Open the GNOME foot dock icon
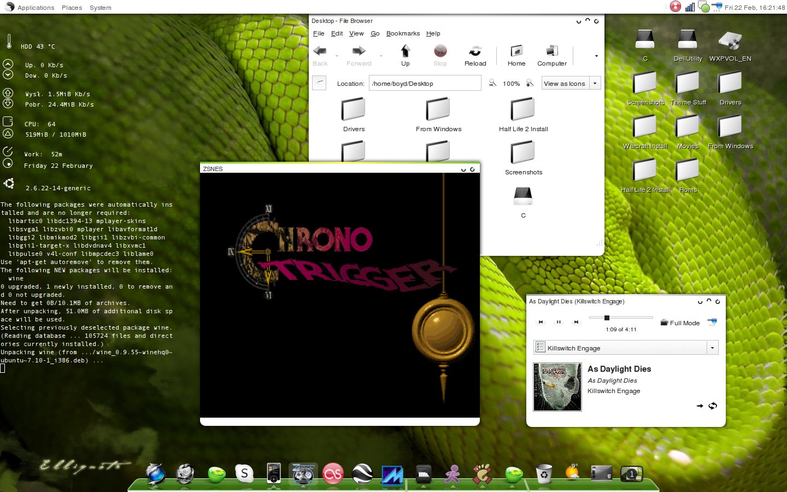The height and width of the screenshot is (492, 787). point(482,474)
